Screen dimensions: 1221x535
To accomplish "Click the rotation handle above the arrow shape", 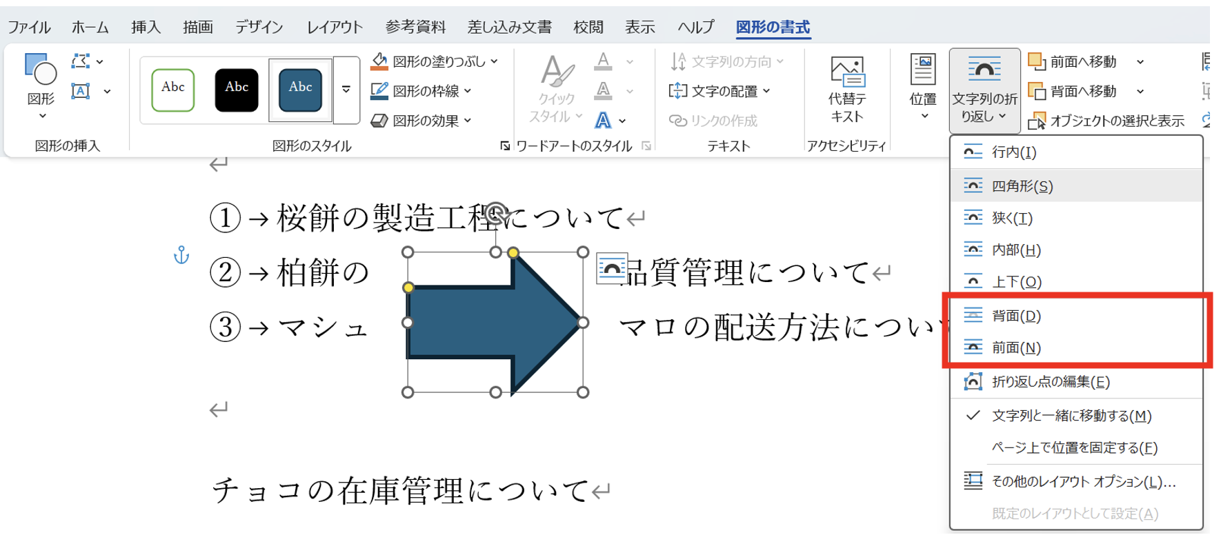I will (495, 213).
